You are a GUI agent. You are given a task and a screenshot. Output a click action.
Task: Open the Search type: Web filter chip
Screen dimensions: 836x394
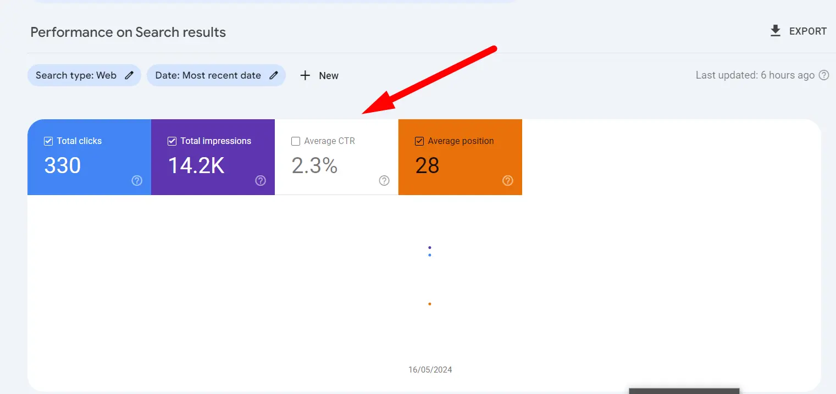84,75
